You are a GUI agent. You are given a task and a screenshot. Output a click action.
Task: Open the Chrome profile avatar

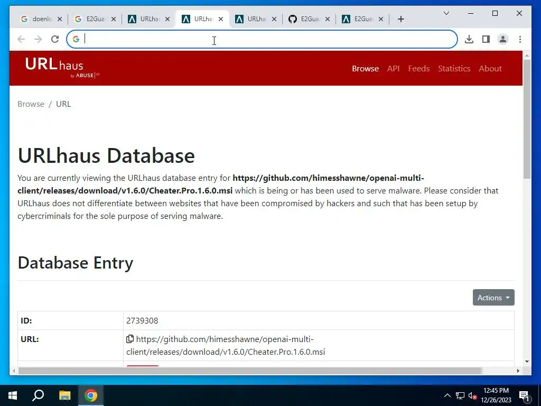pyautogui.click(x=503, y=39)
